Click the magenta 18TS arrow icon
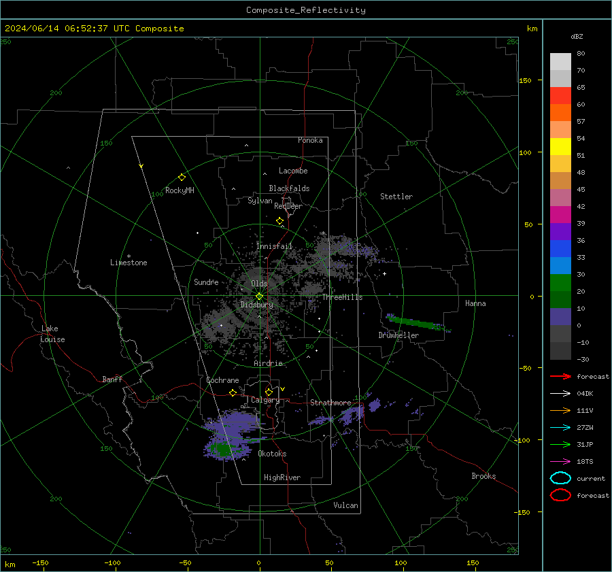Image resolution: width=612 pixels, height=572 pixels. (x=560, y=462)
